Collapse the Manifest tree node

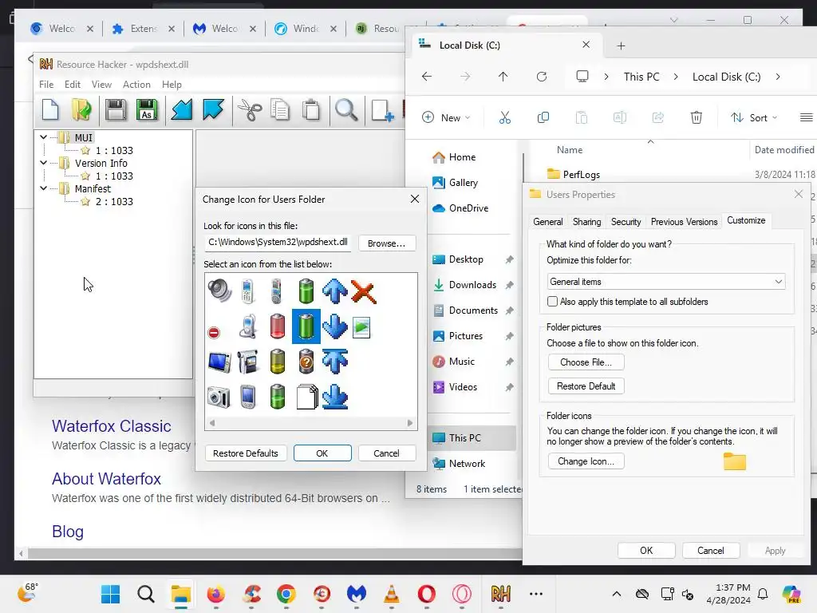(x=44, y=188)
